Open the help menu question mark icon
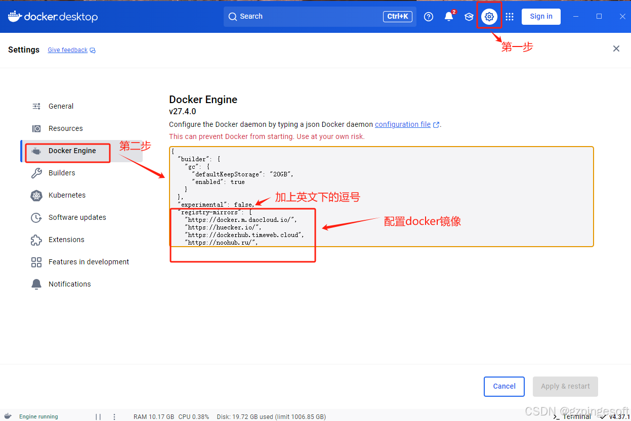This screenshot has width=631, height=421. 429,17
